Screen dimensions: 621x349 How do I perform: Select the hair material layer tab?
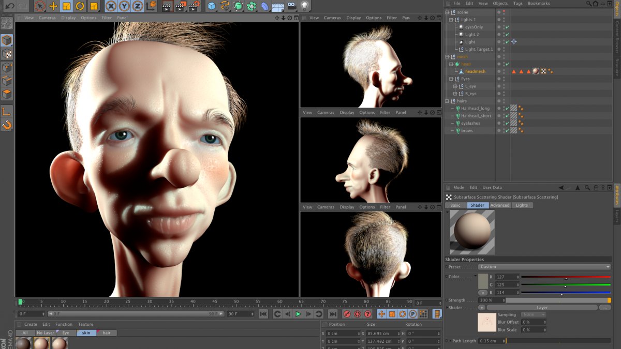pos(106,333)
